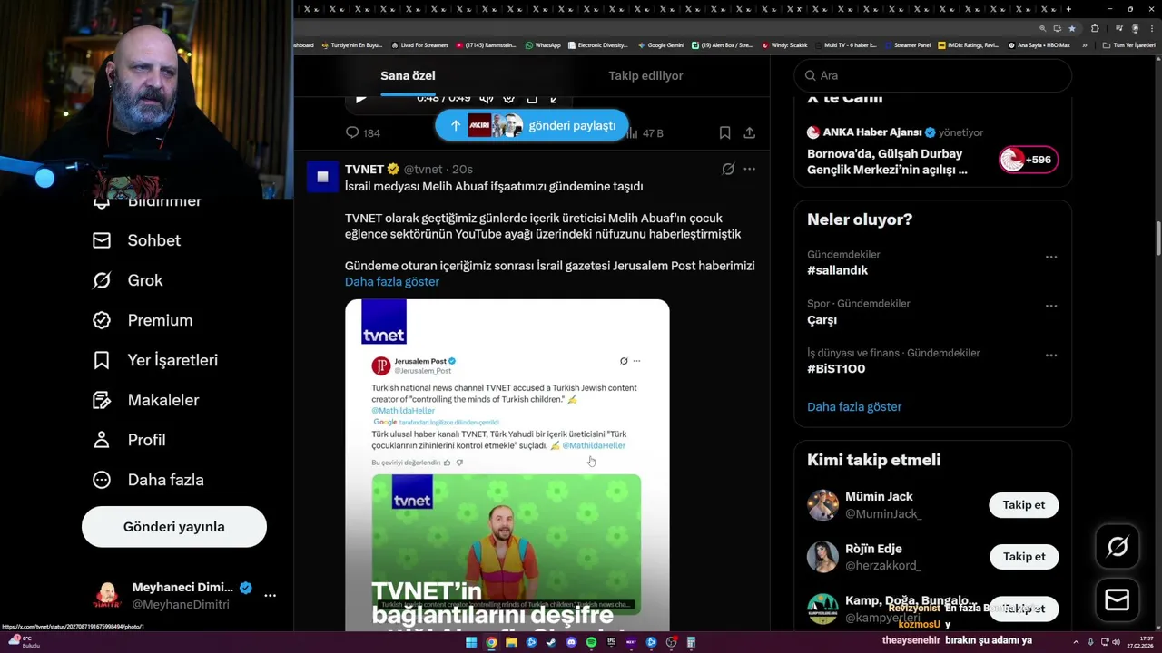Open the floating messages envelope button
This screenshot has height=653, width=1162.
(1118, 600)
